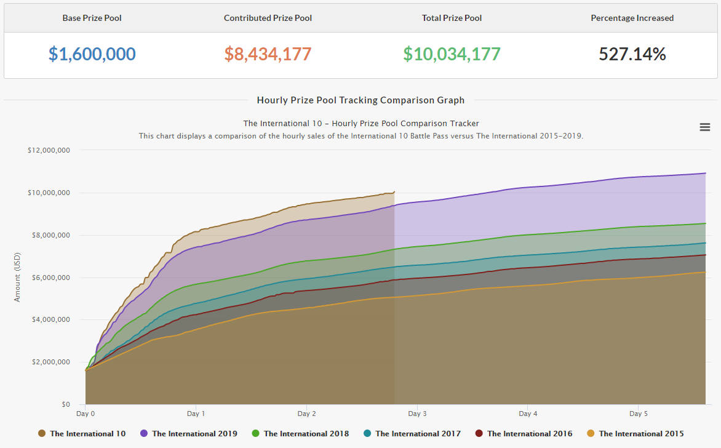The image size is (721, 448).
Task: Click the orange International 2015 legend dot
Action: [x=591, y=433]
